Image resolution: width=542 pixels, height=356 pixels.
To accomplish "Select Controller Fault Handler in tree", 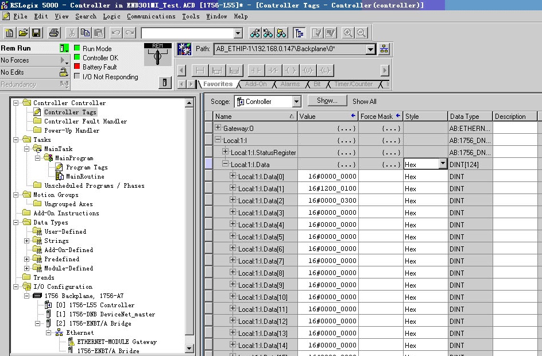I will (x=86, y=121).
